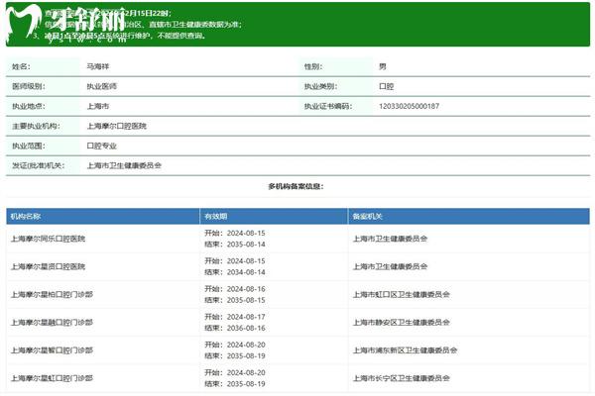Screen dimensions: 595x396
Task: Select the location value 上海市
Action: (98, 106)
